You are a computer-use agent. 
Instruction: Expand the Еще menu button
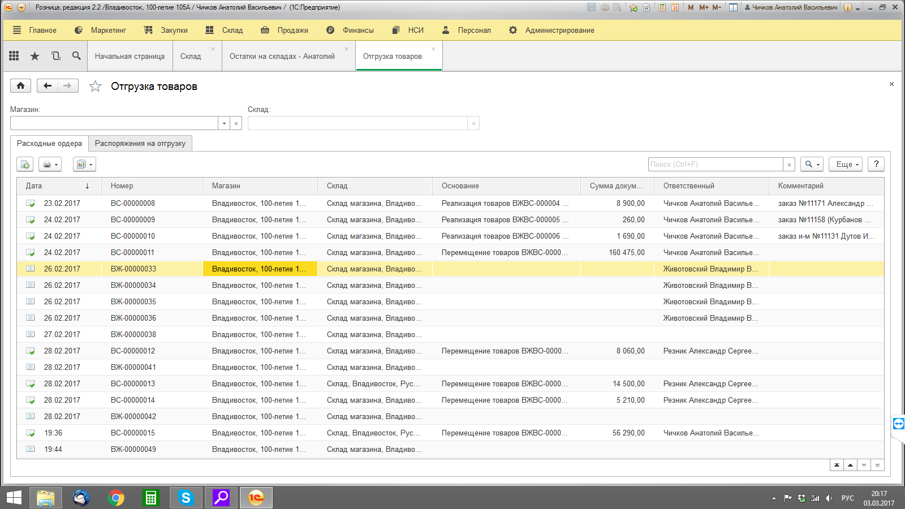tap(846, 165)
